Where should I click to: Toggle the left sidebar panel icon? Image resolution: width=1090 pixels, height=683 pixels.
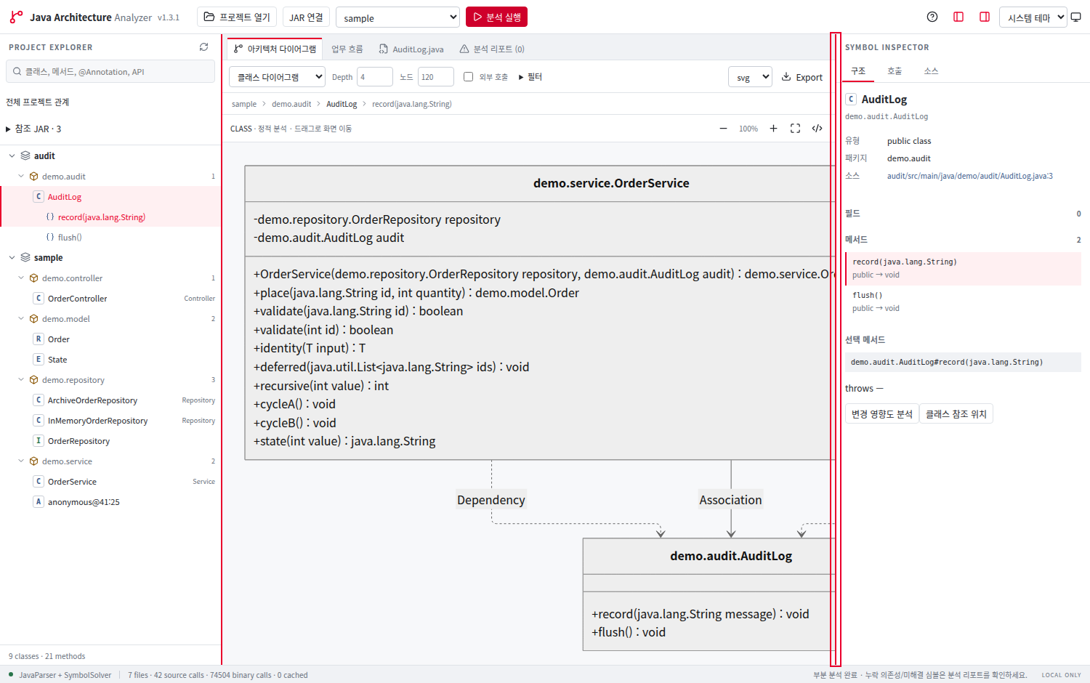click(x=958, y=17)
